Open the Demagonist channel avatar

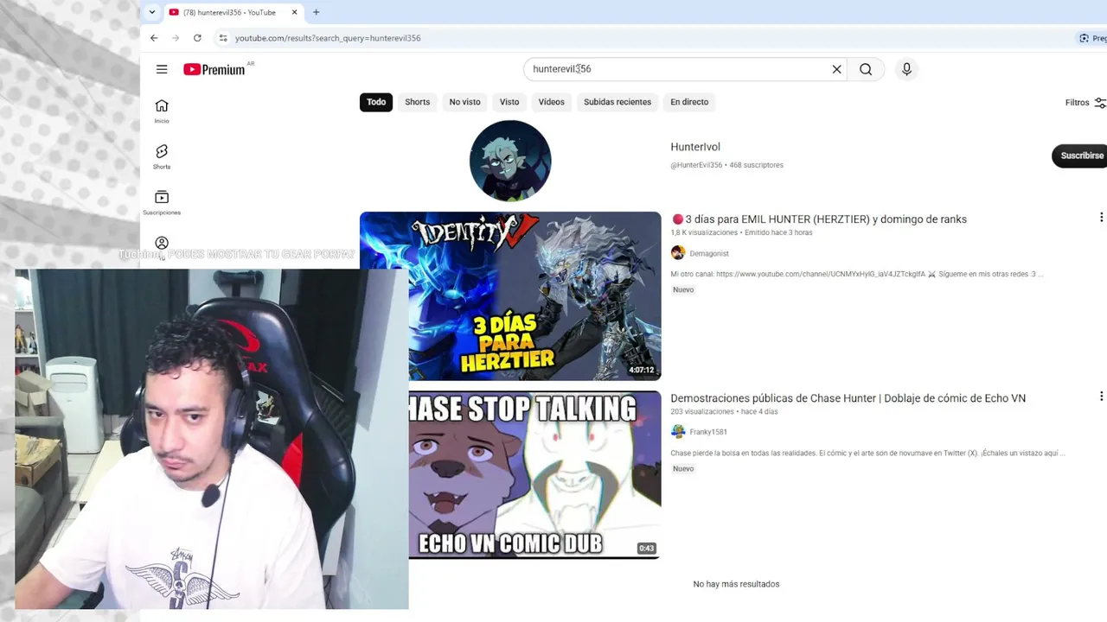[x=678, y=253]
